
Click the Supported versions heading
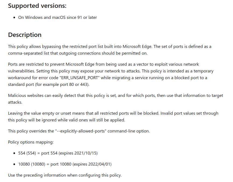[37, 6]
